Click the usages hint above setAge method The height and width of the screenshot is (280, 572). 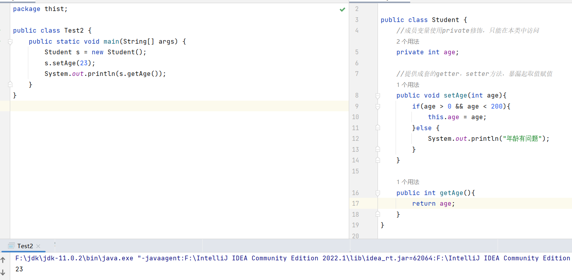pyautogui.click(x=408, y=85)
